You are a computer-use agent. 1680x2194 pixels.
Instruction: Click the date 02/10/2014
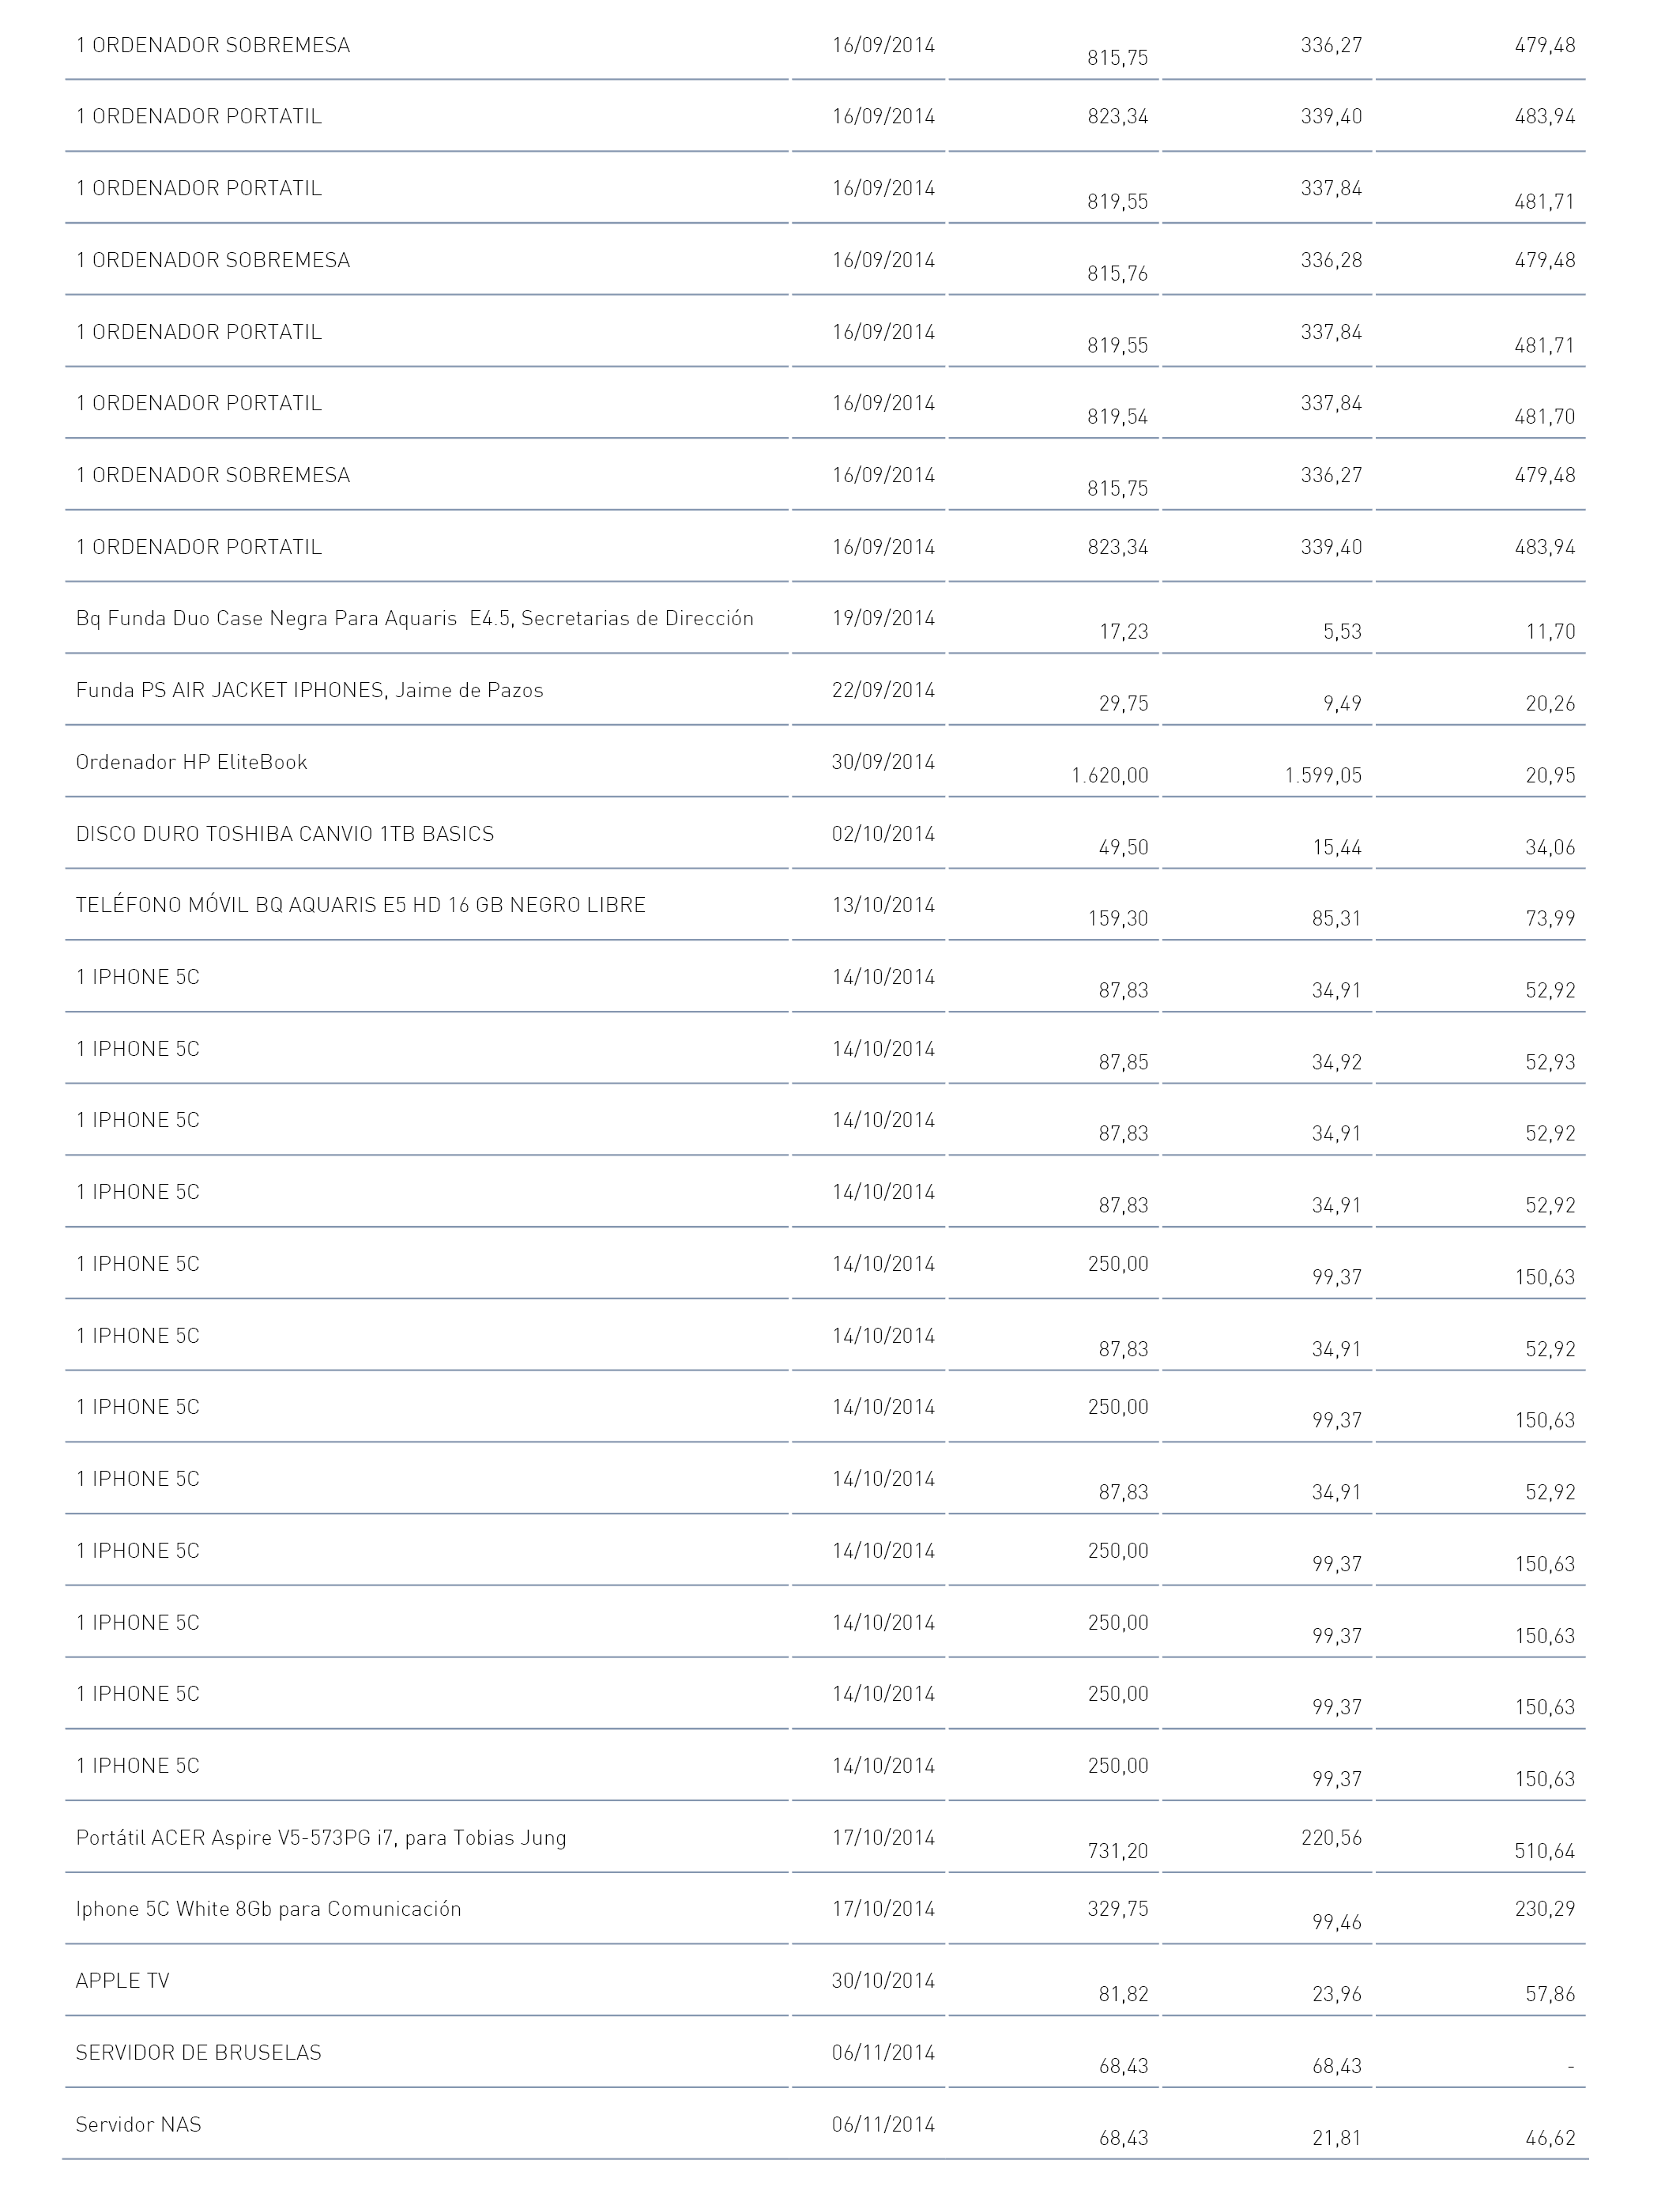(883, 834)
